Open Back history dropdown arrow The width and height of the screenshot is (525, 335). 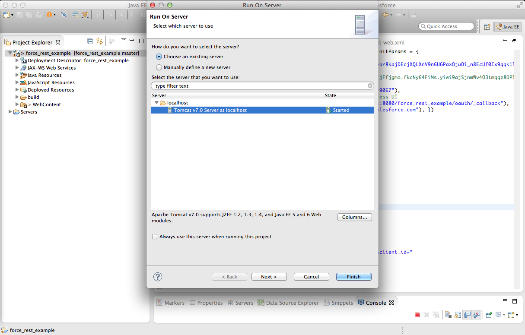coord(391,15)
